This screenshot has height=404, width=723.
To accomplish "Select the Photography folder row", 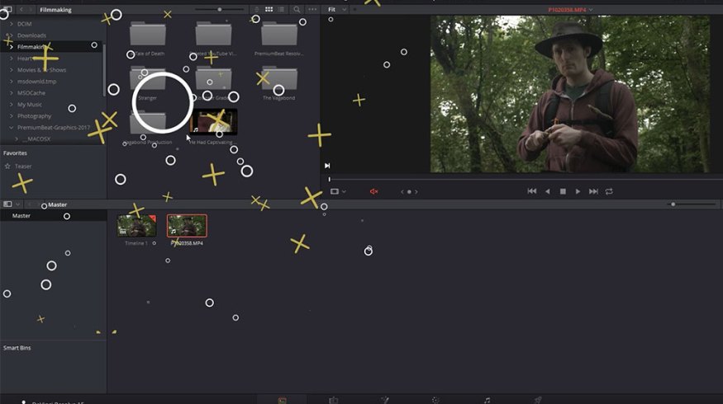I will (51, 116).
